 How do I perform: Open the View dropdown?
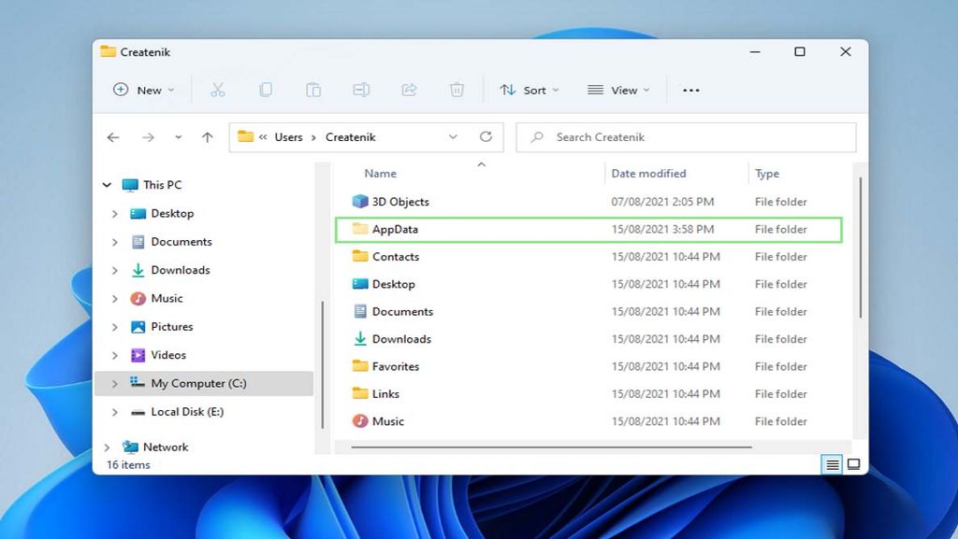pos(618,90)
